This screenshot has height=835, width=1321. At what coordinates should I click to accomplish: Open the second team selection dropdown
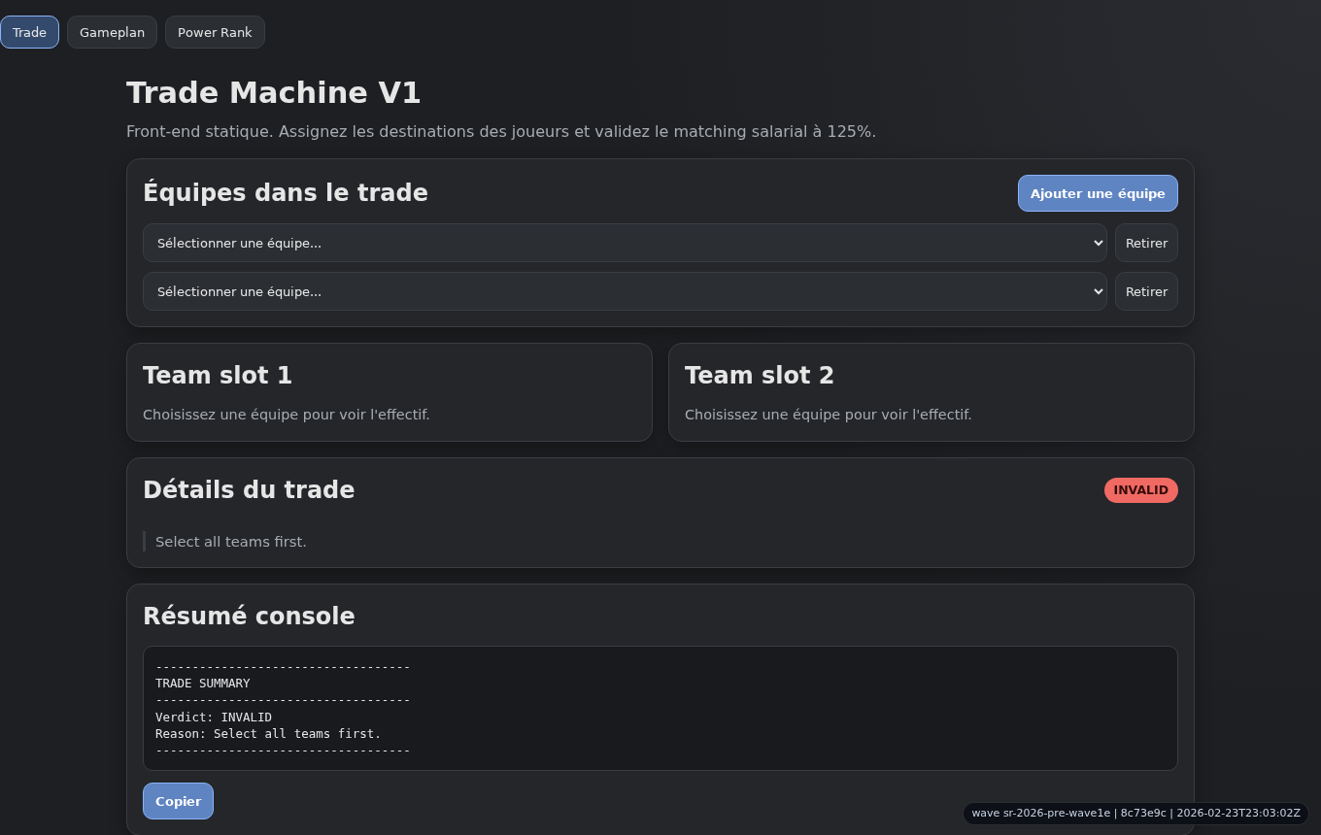625,291
